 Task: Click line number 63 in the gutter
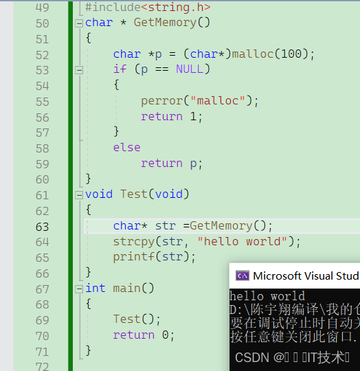(43, 227)
